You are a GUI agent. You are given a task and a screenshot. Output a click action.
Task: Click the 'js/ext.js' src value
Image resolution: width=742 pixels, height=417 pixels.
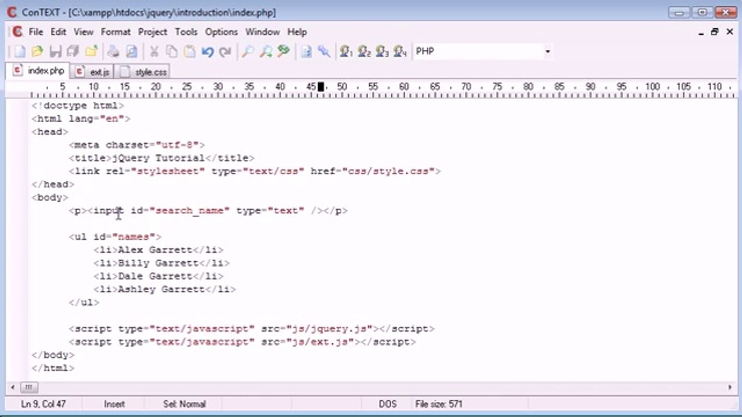[321, 342]
